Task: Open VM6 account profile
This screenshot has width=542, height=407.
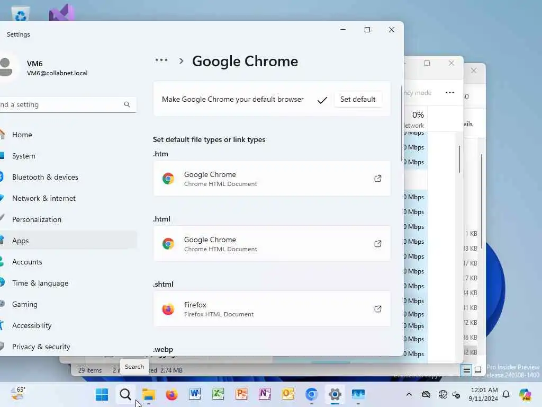Action: point(45,67)
